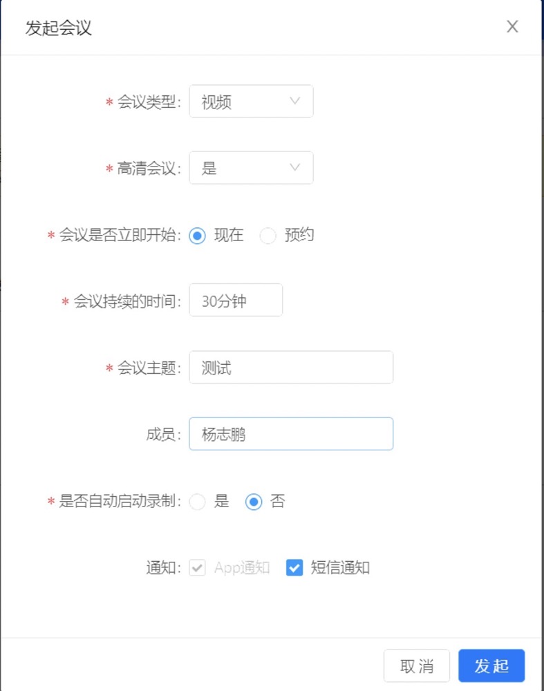Click the 发起会议 dialog title
Screen dimensions: 544x691
click(58, 28)
